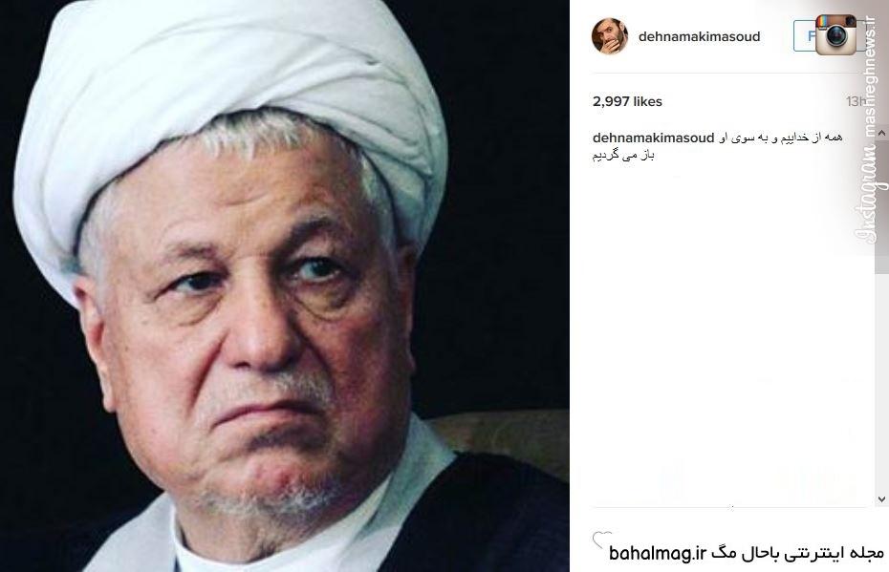Click the posted portrait photo

click(x=285, y=286)
